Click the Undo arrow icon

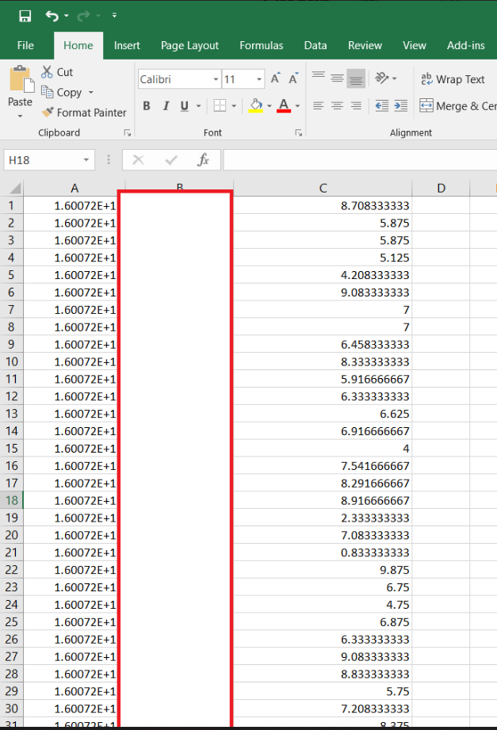point(52,17)
